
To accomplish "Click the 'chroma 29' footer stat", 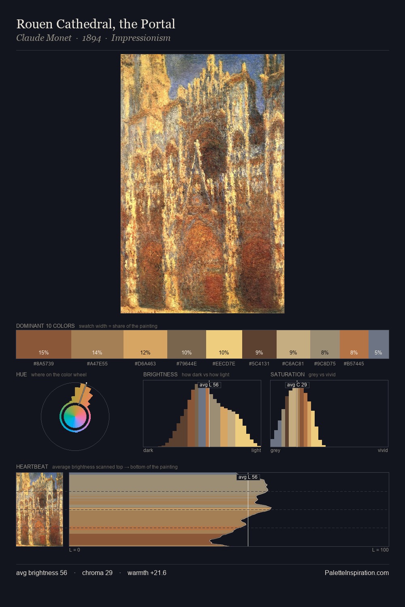I will point(97,573).
